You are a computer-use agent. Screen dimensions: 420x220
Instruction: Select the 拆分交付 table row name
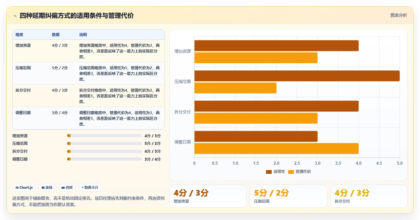point(23,90)
